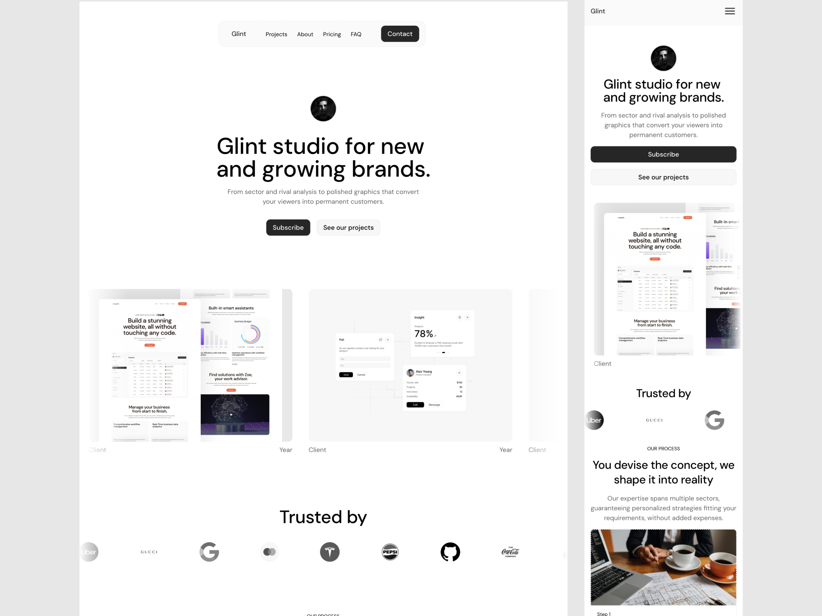Click the Uber brand logo icon

click(x=89, y=551)
